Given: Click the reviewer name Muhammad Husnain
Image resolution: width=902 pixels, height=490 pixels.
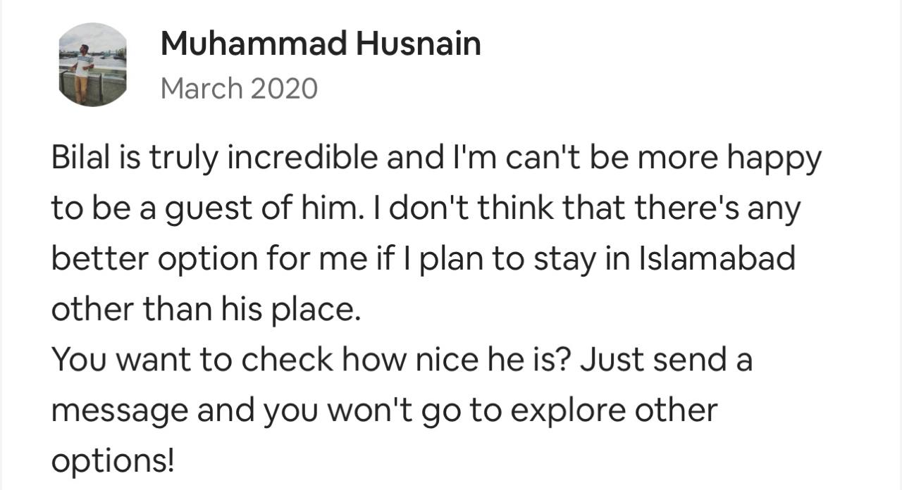Looking at the screenshot, I should pos(321,44).
